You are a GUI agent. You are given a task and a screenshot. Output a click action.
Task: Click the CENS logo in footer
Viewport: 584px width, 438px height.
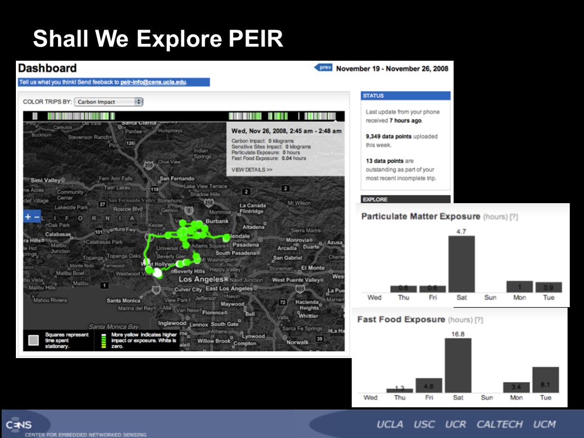(x=19, y=425)
